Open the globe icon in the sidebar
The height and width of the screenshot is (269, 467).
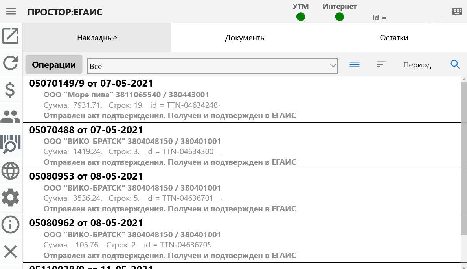(11, 171)
